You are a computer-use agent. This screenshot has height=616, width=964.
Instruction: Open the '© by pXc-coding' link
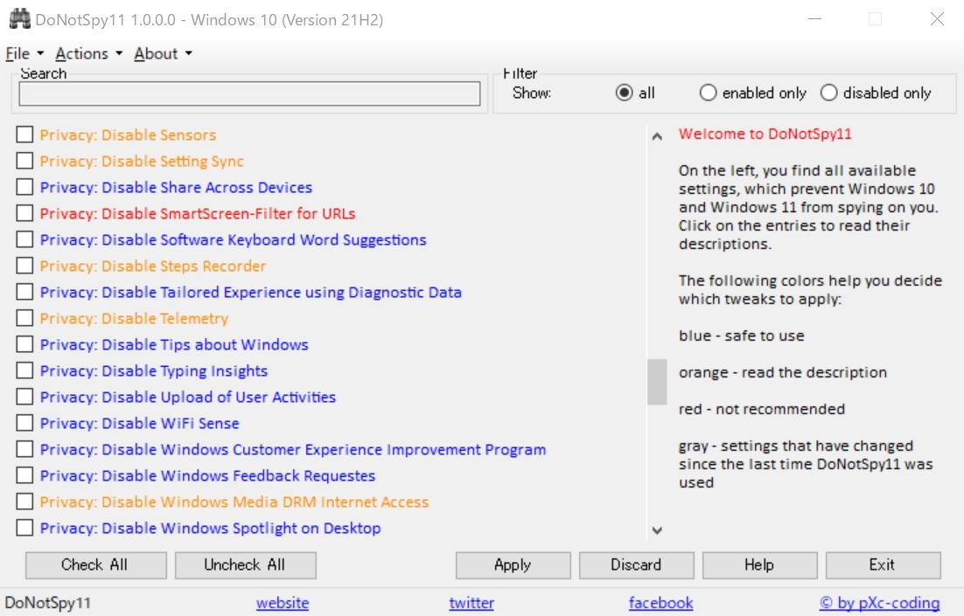point(880,603)
